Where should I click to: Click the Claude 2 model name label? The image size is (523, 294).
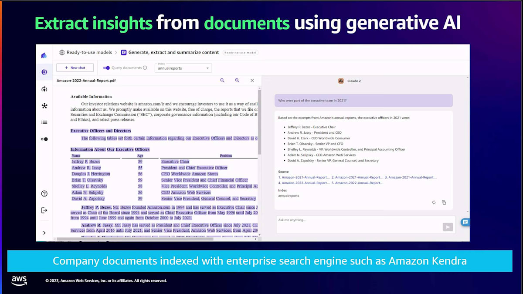coord(353,81)
